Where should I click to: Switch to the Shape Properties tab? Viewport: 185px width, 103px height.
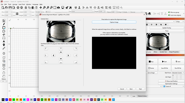[174, 52]
